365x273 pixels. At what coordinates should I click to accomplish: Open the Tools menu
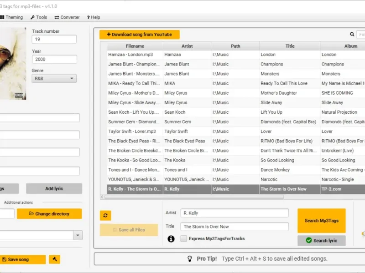(x=39, y=17)
